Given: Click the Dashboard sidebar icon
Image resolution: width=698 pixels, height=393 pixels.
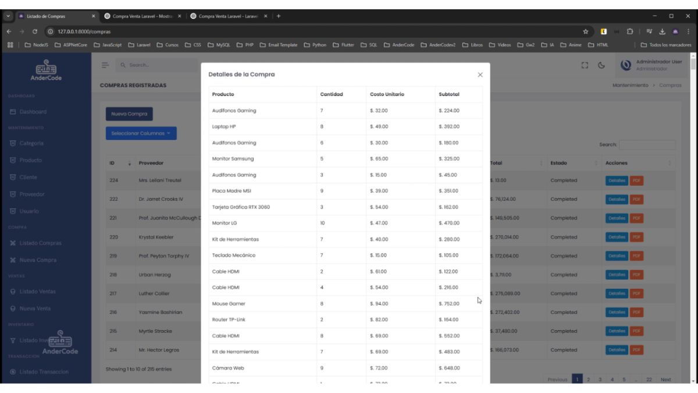Looking at the screenshot, I should tap(13, 112).
